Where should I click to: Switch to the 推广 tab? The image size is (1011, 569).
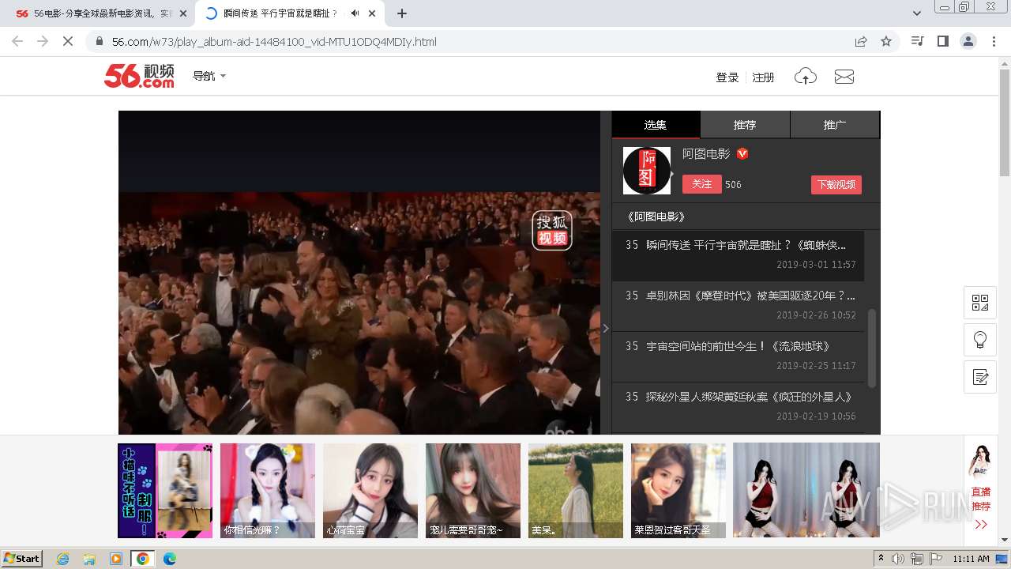[835, 125]
